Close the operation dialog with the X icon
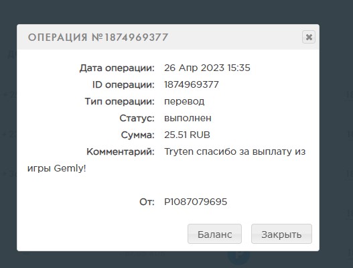The width and height of the screenshot is (353, 268). click(x=309, y=37)
